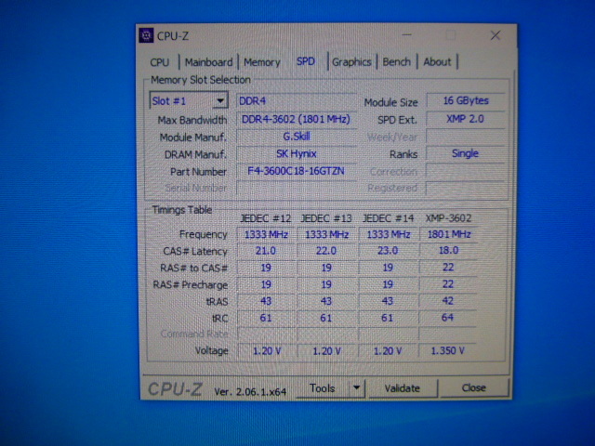Click the G.Skill module manufacturer value
The height and width of the screenshot is (446, 595).
[296, 137]
